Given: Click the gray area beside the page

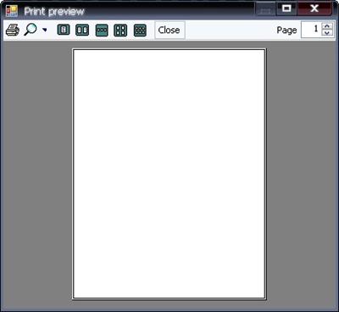Looking at the screenshot, I should click(x=36, y=174).
